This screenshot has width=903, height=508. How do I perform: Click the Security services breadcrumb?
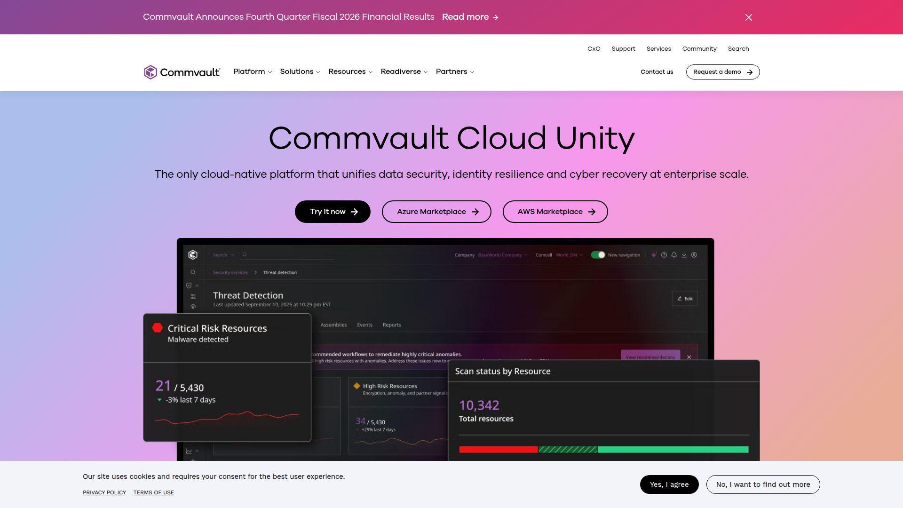pos(230,272)
